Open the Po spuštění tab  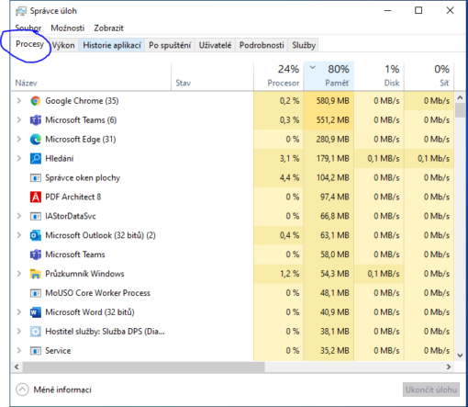coord(170,45)
